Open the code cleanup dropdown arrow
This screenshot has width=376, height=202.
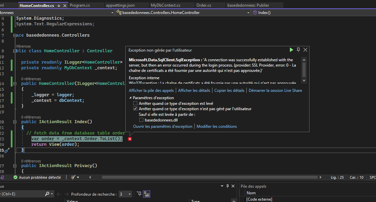tap(78, 177)
